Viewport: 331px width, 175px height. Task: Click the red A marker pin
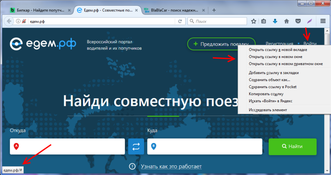coord(16,146)
